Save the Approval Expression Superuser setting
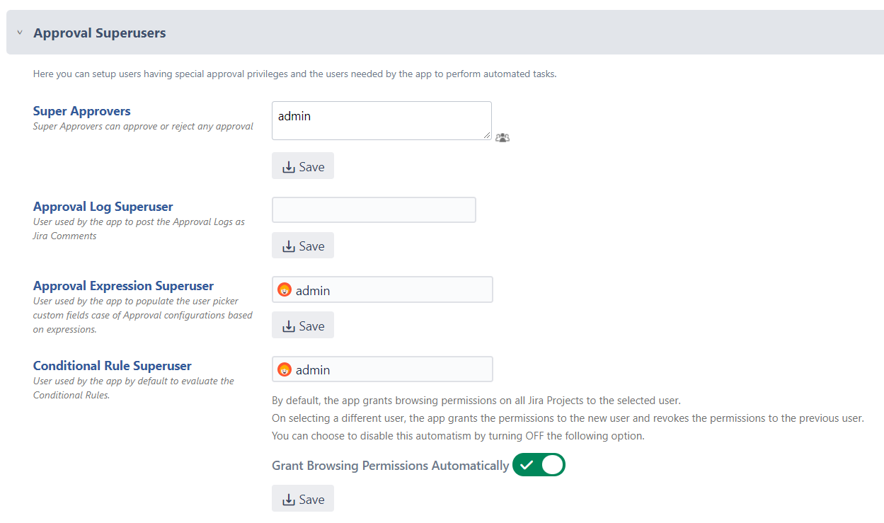This screenshot has height=523, width=884. (303, 326)
